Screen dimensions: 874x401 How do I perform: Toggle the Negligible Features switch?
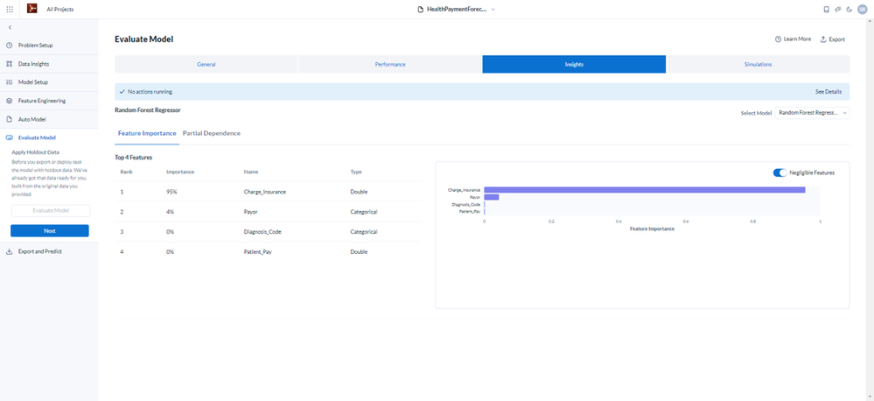coord(780,172)
